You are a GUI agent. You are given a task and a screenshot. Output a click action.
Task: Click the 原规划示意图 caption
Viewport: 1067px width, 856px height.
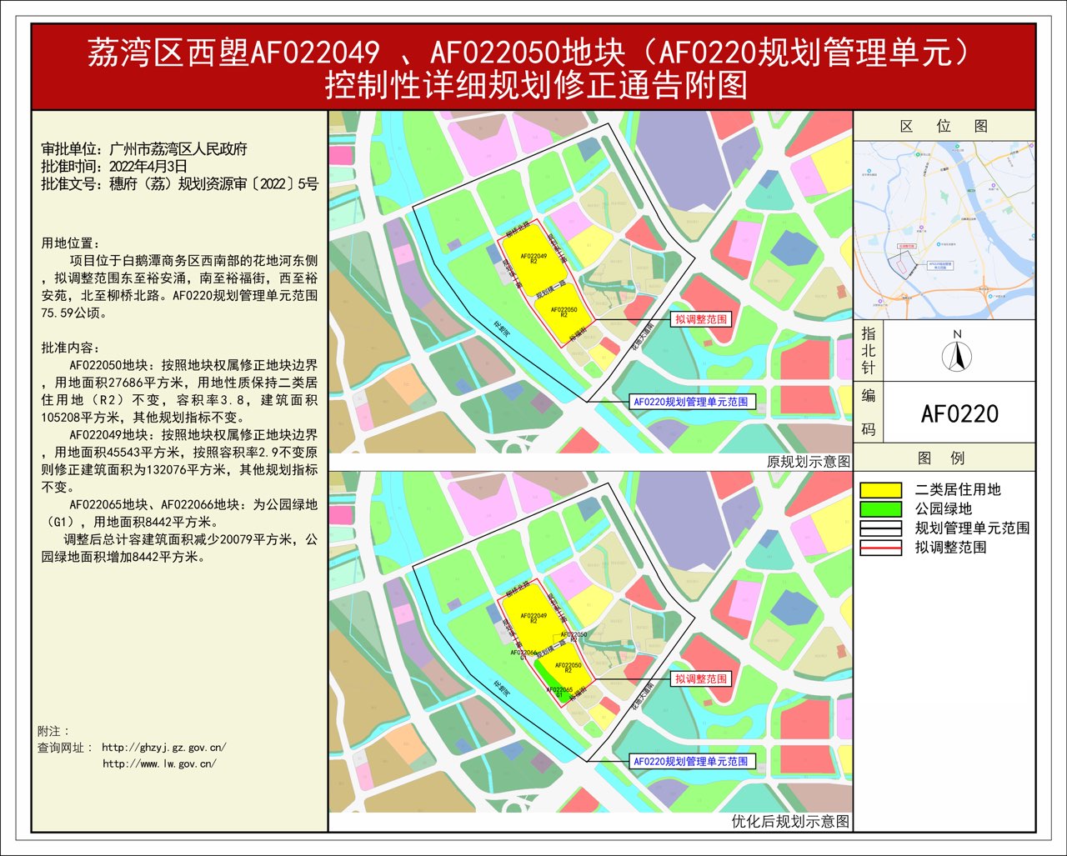point(808,462)
